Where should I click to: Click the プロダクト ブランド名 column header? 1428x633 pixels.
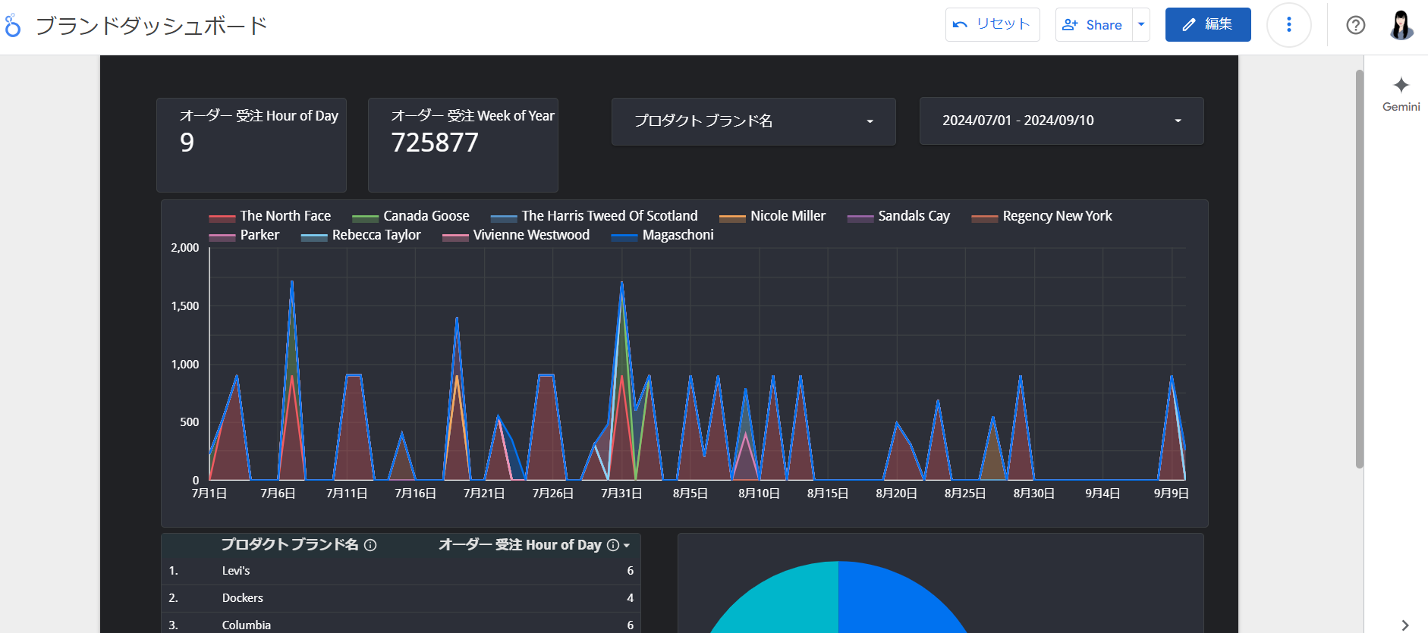coord(290,544)
